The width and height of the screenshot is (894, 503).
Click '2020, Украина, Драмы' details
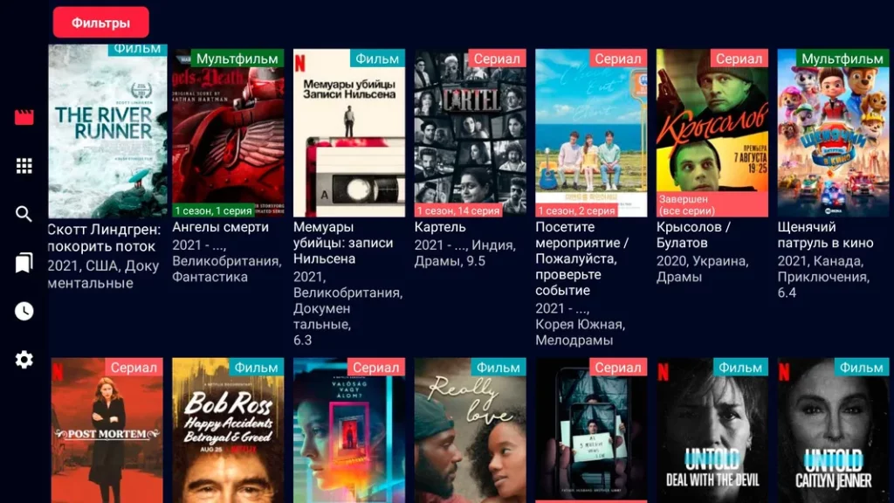pyautogui.click(x=703, y=269)
